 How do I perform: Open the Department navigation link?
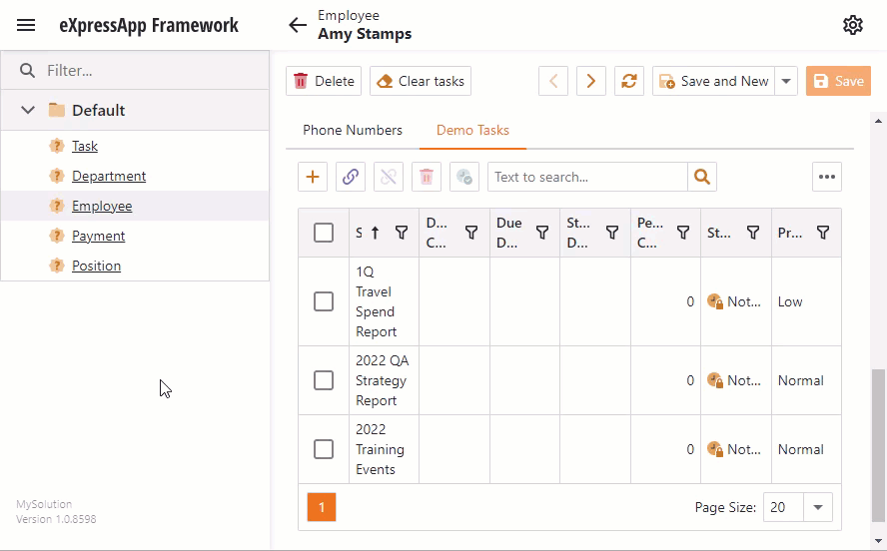[109, 176]
